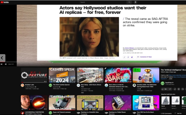Open the LGR Omnibot 2000 thumbnail
This screenshot has width=186, height=115.
(x=146, y=75)
